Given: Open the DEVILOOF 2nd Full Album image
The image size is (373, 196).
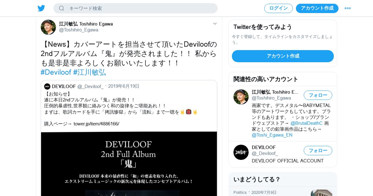Looking at the screenshot, I should click(x=129, y=164).
